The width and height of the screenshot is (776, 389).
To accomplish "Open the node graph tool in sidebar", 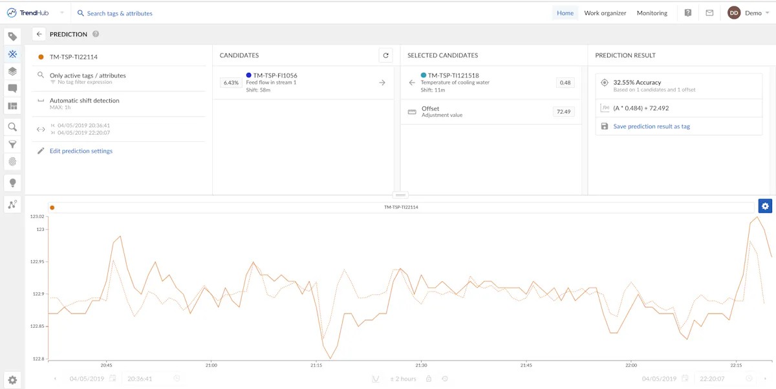I will coord(12,204).
